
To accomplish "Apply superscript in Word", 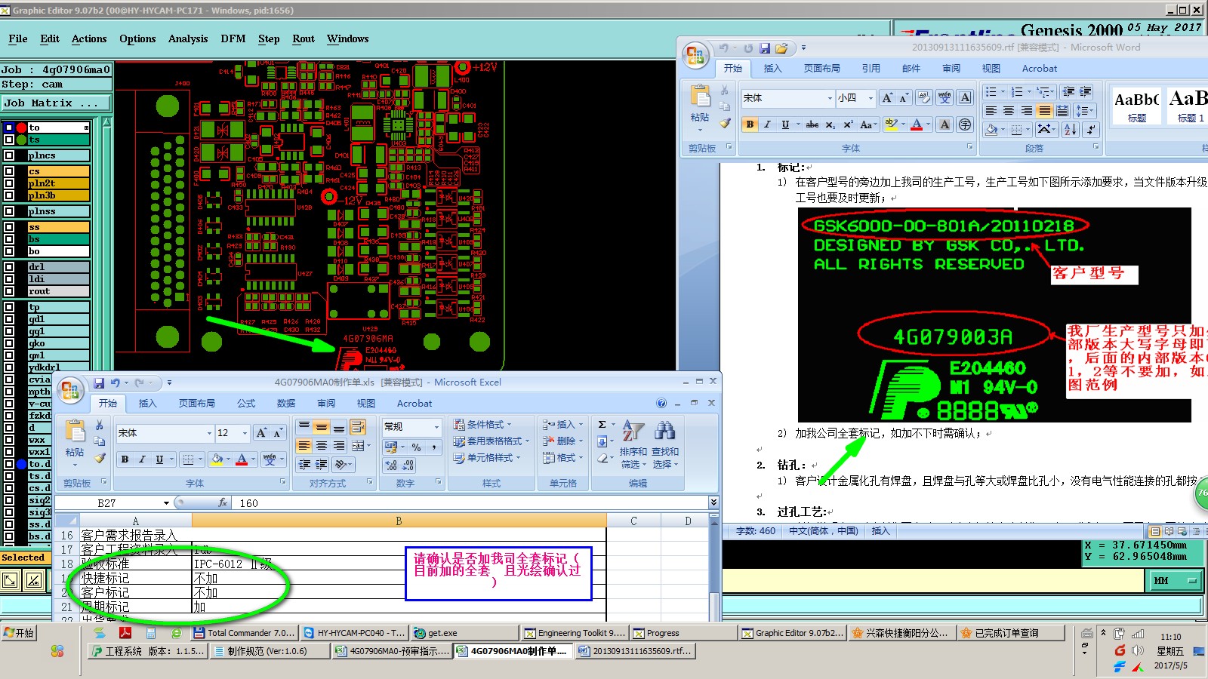I will 848,124.
